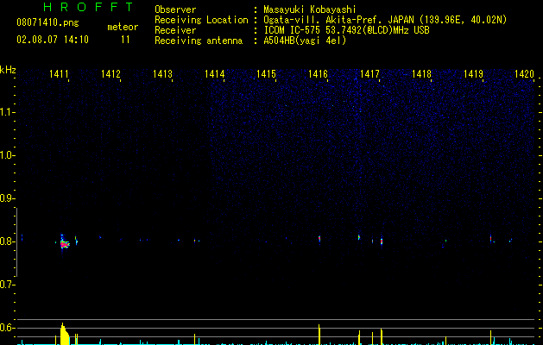Click the 0.9 kHz frequency label
The image size is (543, 345).
pos(7,198)
